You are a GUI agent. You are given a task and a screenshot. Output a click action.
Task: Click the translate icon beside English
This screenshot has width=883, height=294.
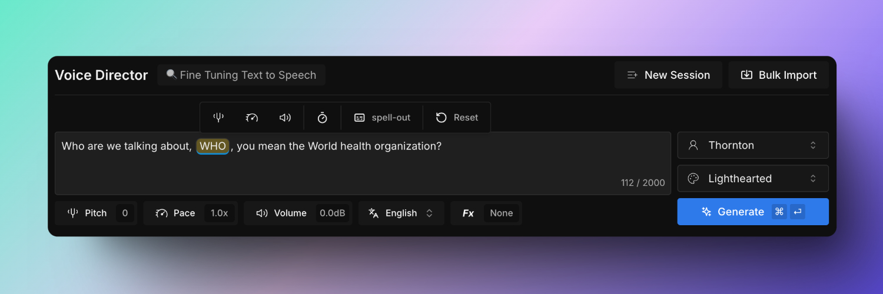374,213
